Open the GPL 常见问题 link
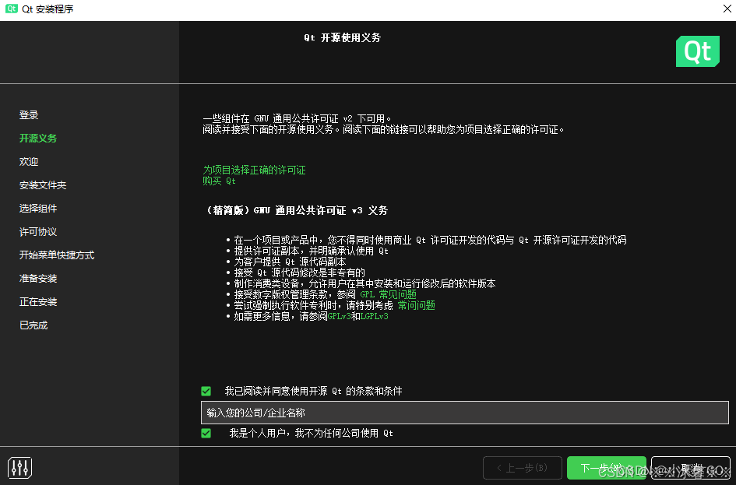This screenshot has height=485, width=736. point(388,294)
